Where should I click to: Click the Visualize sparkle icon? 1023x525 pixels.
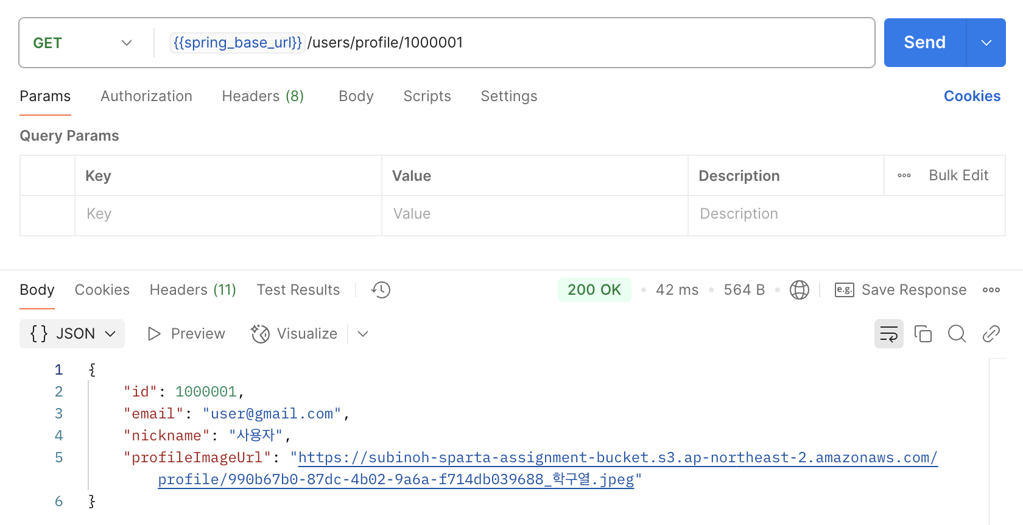(261, 334)
